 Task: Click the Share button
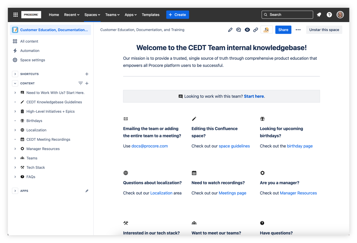283,30
